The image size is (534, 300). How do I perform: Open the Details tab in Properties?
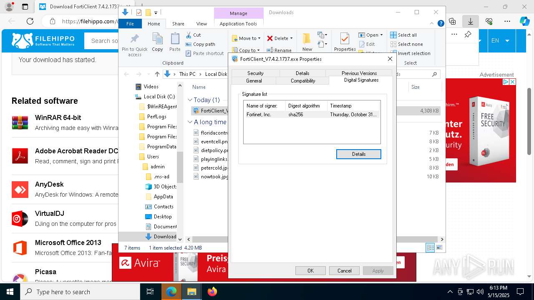(302, 73)
